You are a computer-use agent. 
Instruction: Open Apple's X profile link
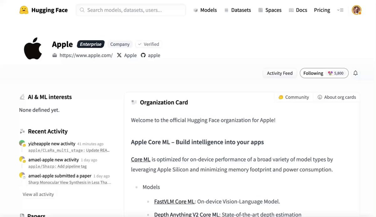tap(127, 55)
